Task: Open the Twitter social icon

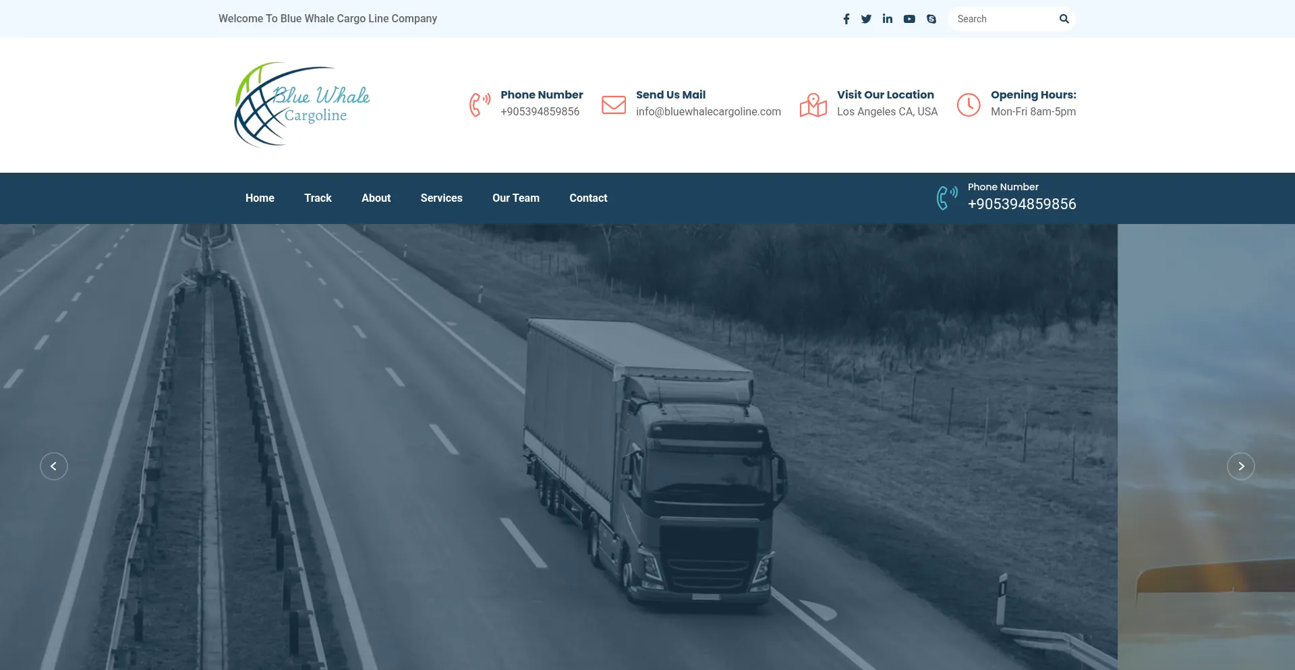Action: pyautogui.click(x=866, y=19)
